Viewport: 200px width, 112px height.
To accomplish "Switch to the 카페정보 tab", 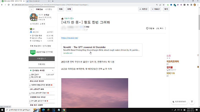I will pos(40,9).
